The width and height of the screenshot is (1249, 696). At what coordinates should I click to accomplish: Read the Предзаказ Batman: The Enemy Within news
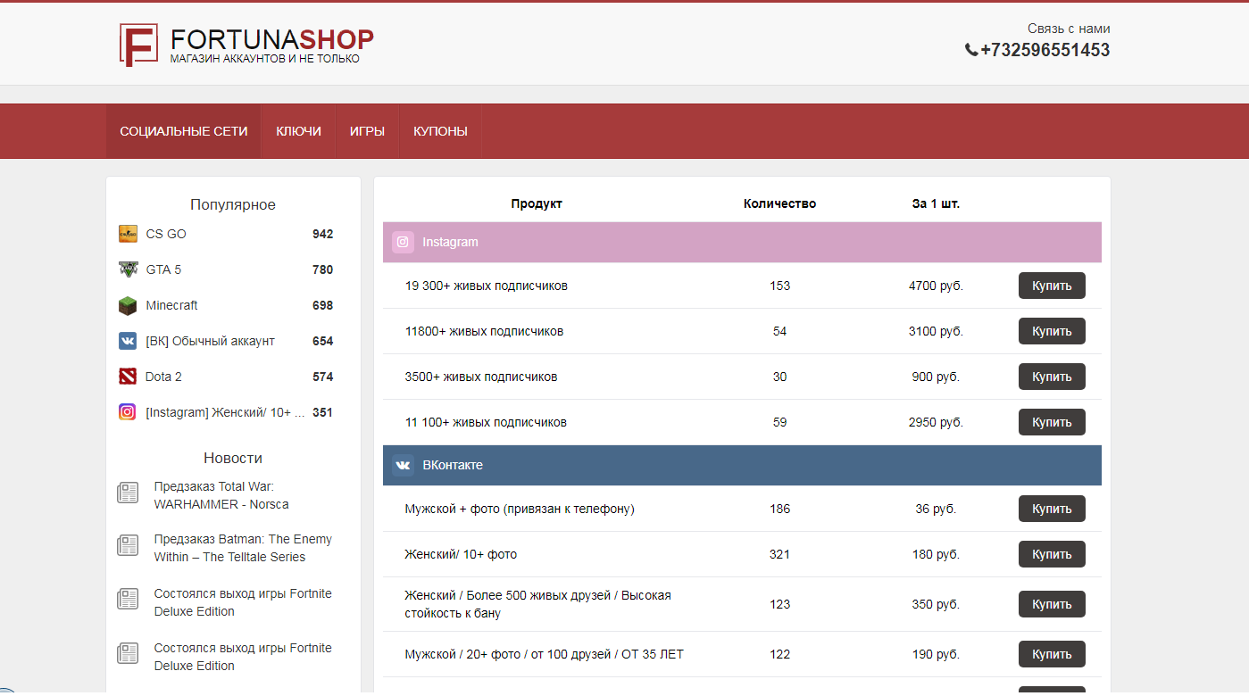click(x=243, y=548)
